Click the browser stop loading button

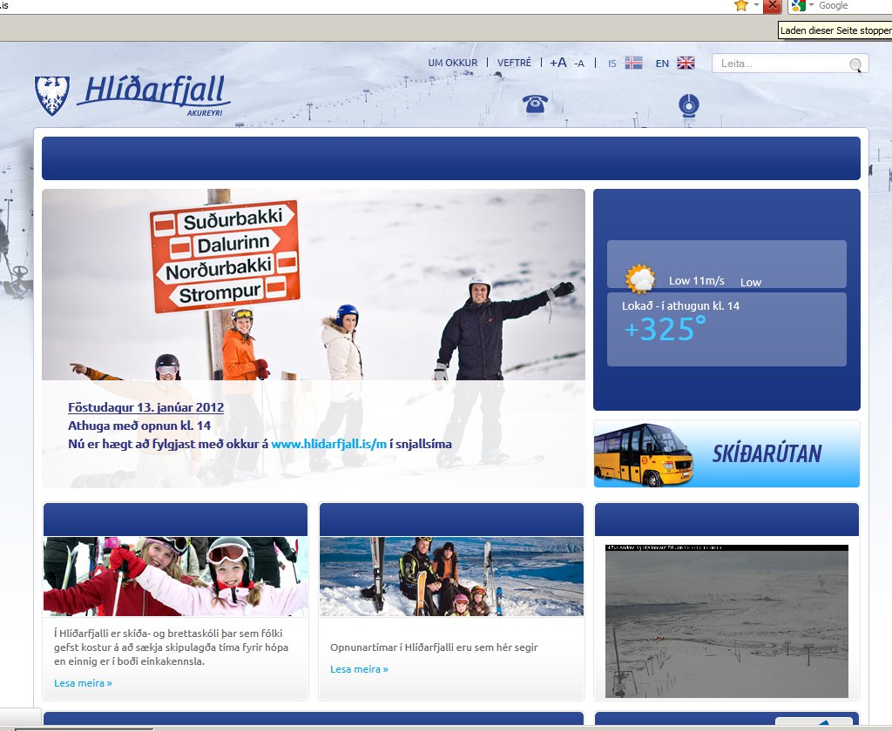772,5
